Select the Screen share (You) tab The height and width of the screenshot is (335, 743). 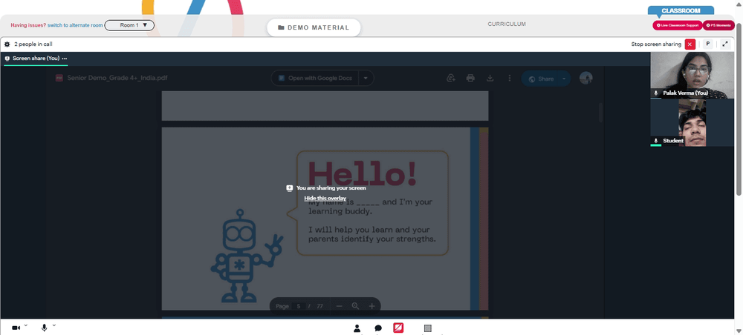coord(36,59)
